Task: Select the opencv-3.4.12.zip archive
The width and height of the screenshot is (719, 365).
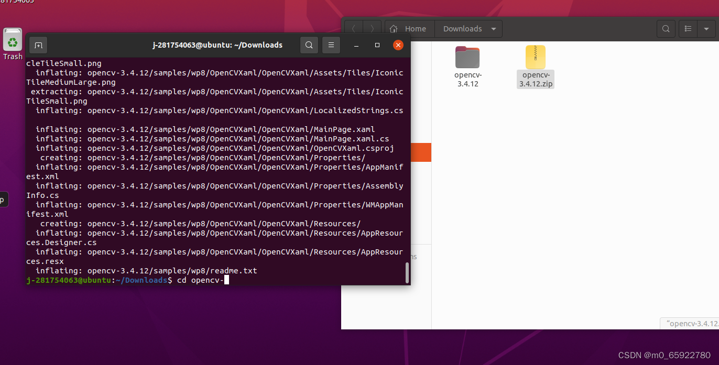Action: pos(535,63)
